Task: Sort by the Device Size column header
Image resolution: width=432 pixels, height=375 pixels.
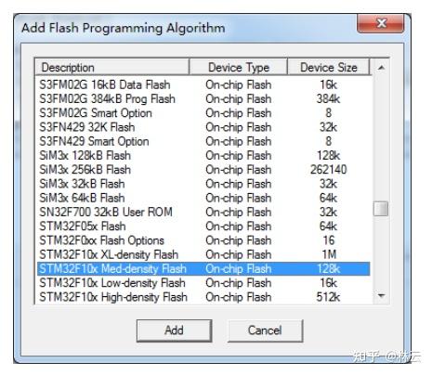Action: pos(329,67)
